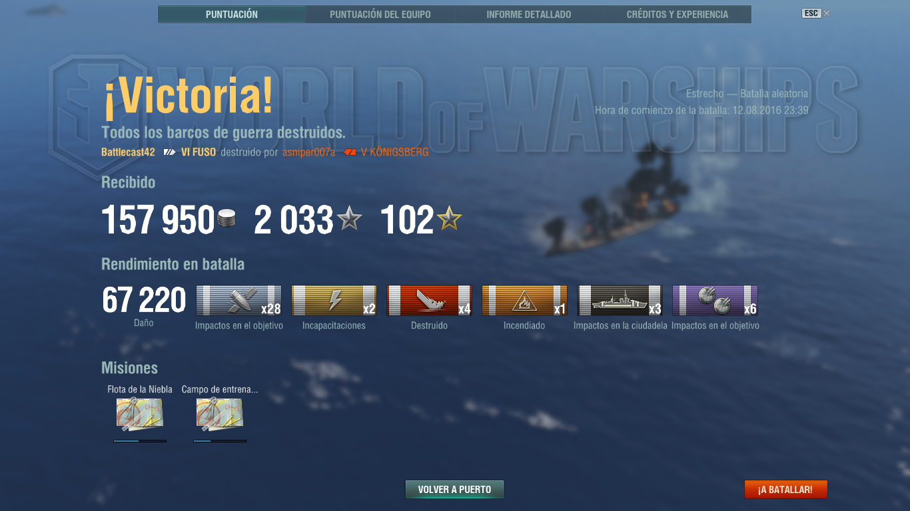Click the grey experience star icon
The width and height of the screenshot is (910, 511).
[349, 218]
